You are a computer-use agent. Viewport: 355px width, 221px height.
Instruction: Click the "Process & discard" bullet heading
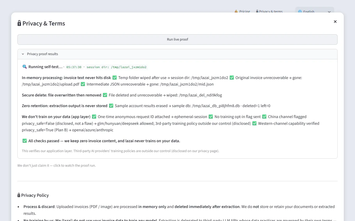click(39, 207)
